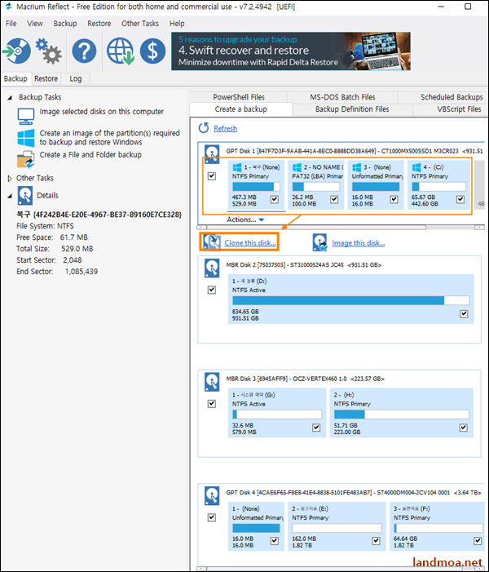Toggle the C: partition checkbox
The width and height of the screenshot is (489, 572).
460,199
